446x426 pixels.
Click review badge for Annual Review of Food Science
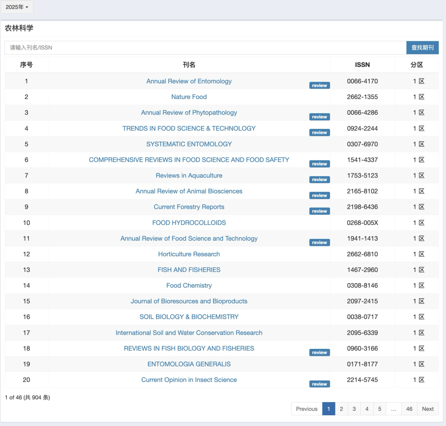(319, 243)
